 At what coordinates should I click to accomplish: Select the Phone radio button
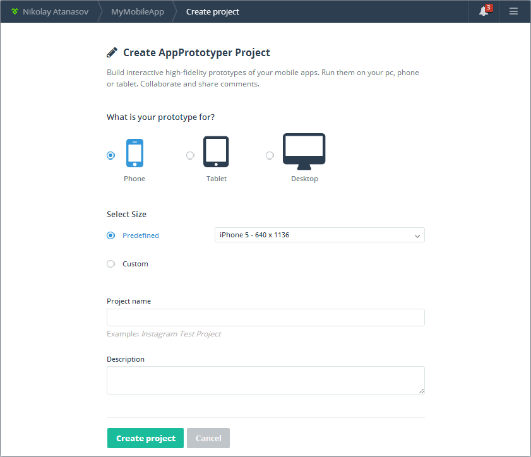[x=110, y=155]
